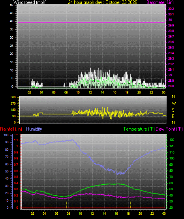The height and width of the screenshot is (219, 184).
Task: Click the W compass label beside wind direction
Action: point(174,103)
